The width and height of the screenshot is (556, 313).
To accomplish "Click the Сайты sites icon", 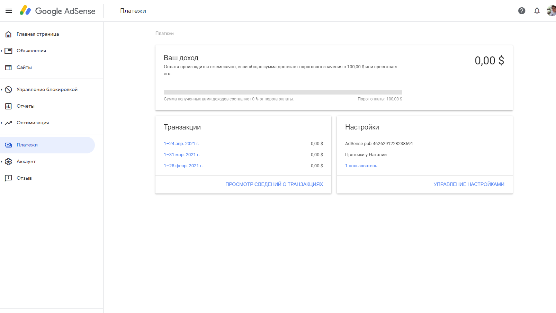I will 9,68.
